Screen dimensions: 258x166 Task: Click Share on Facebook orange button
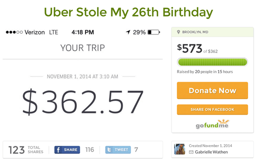[212, 110]
